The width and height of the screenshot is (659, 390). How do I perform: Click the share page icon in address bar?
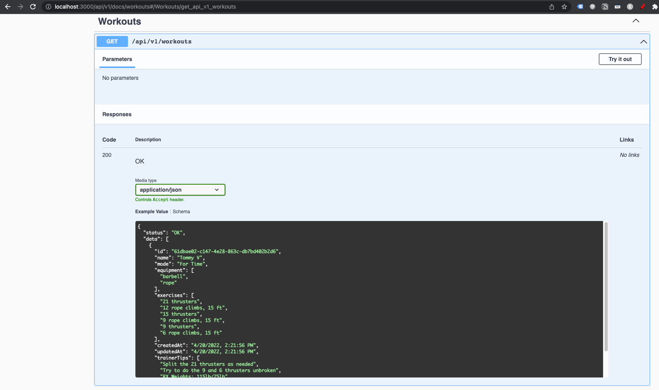(x=552, y=7)
